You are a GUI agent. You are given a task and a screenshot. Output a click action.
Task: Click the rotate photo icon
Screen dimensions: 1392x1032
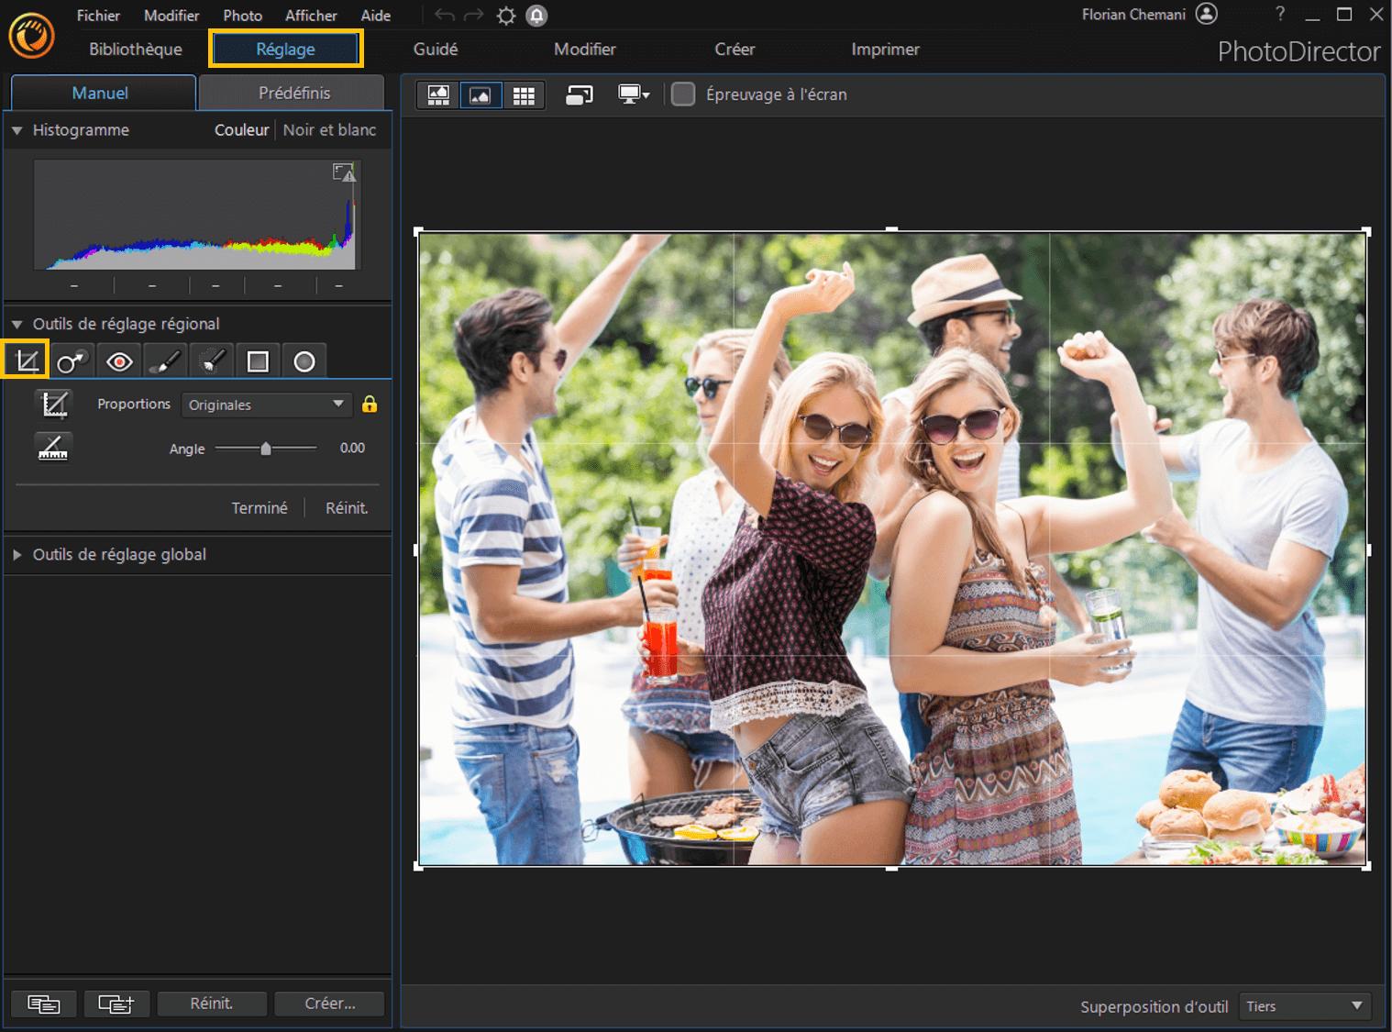pos(579,94)
